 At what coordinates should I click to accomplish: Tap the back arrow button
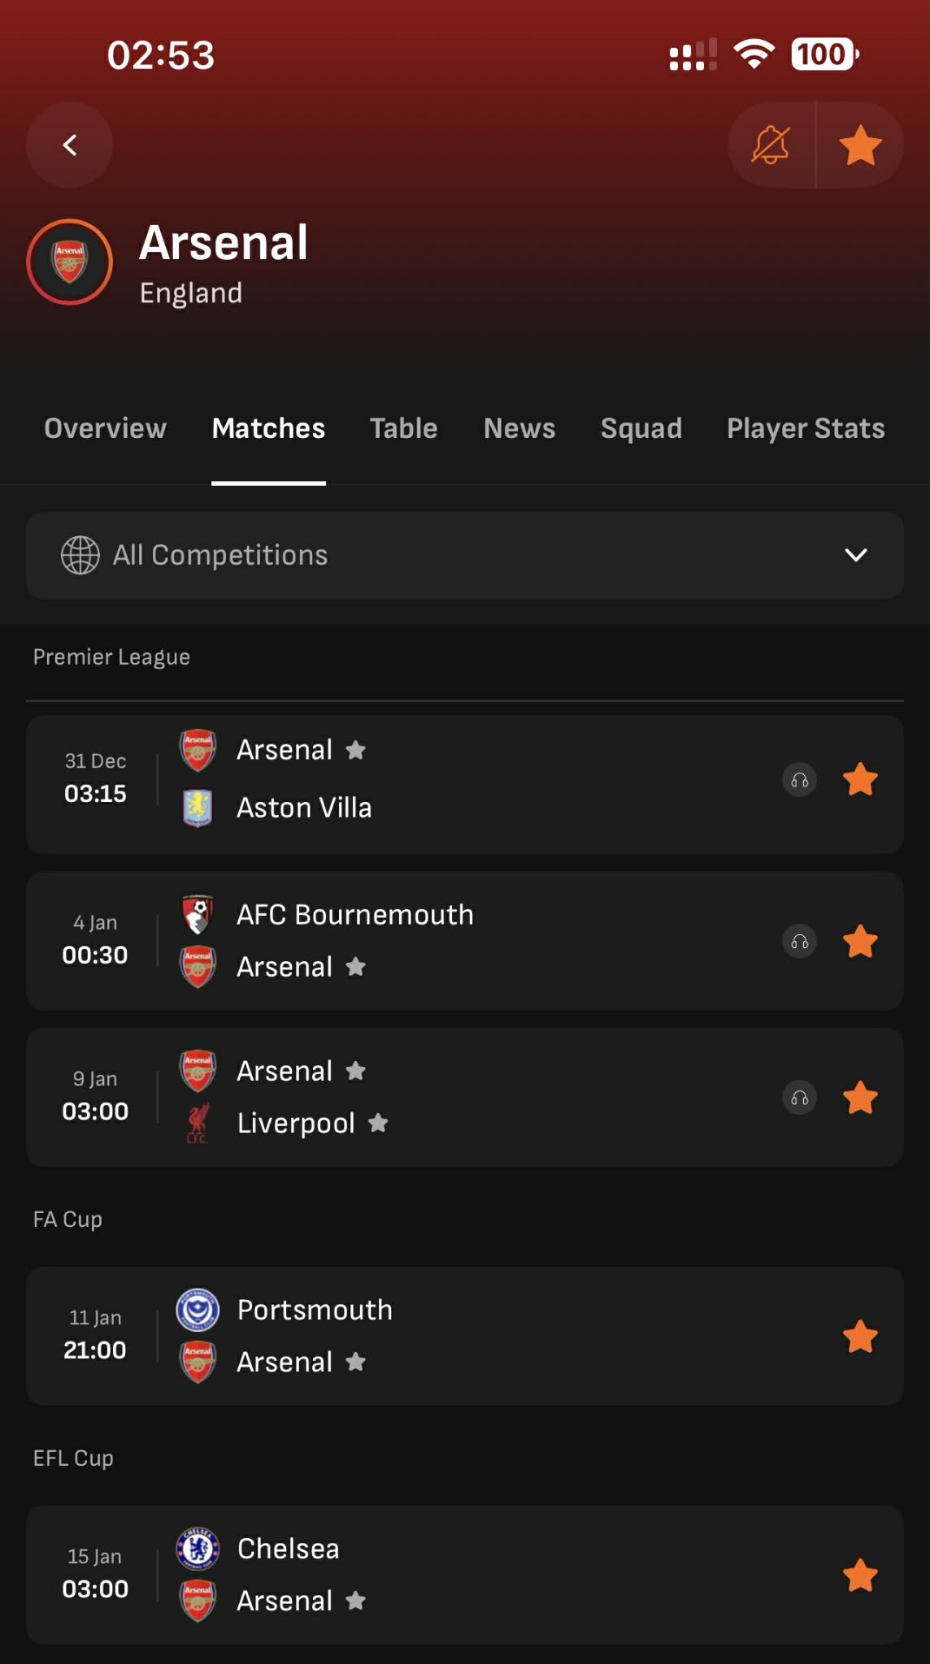click(70, 145)
